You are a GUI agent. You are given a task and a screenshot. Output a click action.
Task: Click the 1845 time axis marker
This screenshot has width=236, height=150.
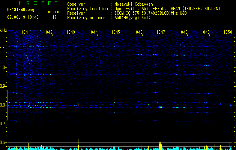[x=116, y=32]
